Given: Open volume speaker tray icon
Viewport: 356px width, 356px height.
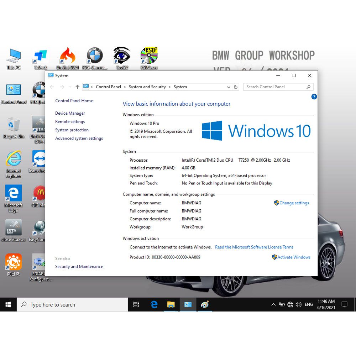Looking at the screenshot, I should 298,304.
